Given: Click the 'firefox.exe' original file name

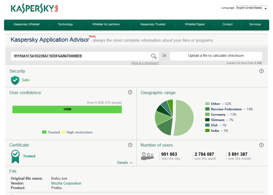Looking at the screenshot, I should coord(59,179).
